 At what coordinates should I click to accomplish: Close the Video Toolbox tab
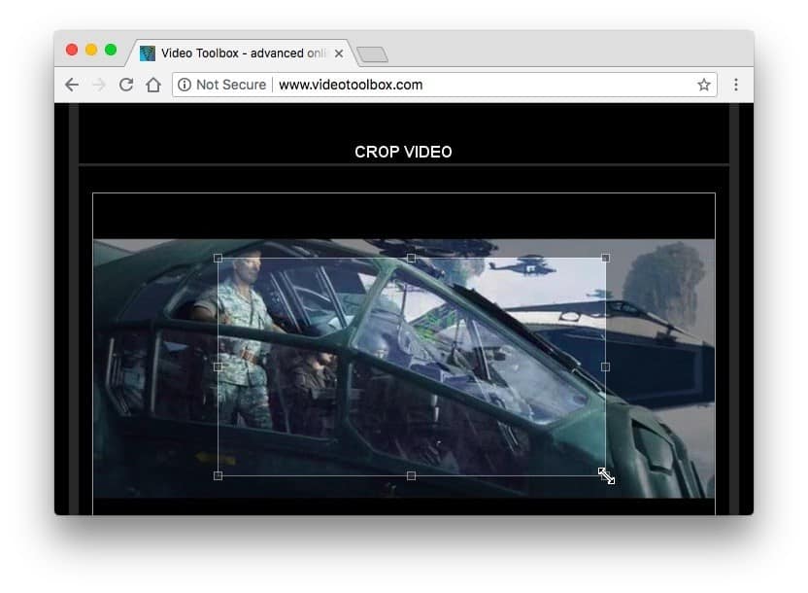[339, 53]
